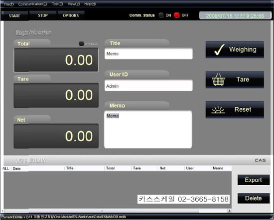Click the basket icon on Tare button
This screenshot has width=274, height=220.
(x=218, y=79)
